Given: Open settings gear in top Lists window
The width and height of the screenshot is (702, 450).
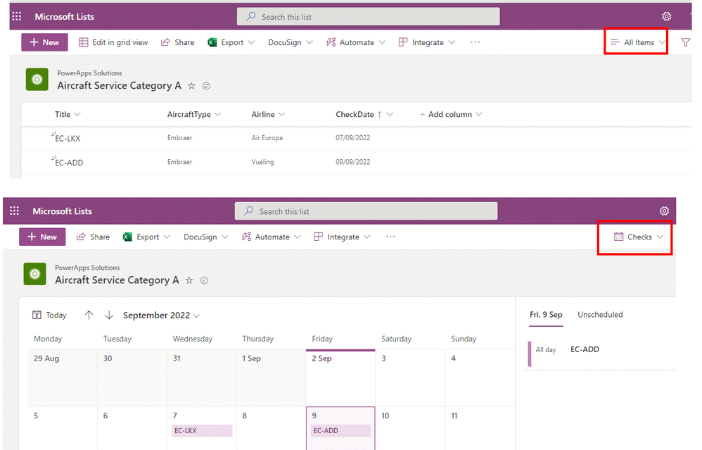Looking at the screenshot, I should point(666,17).
